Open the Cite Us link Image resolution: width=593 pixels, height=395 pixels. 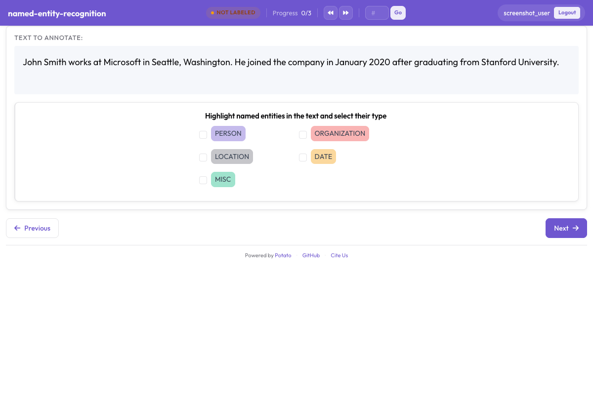pos(339,255)
